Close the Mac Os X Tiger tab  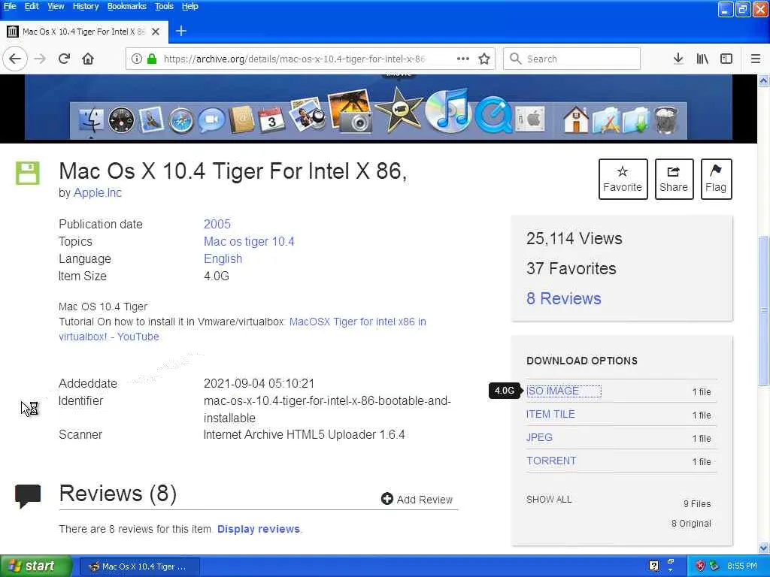(x=156, y=32)
